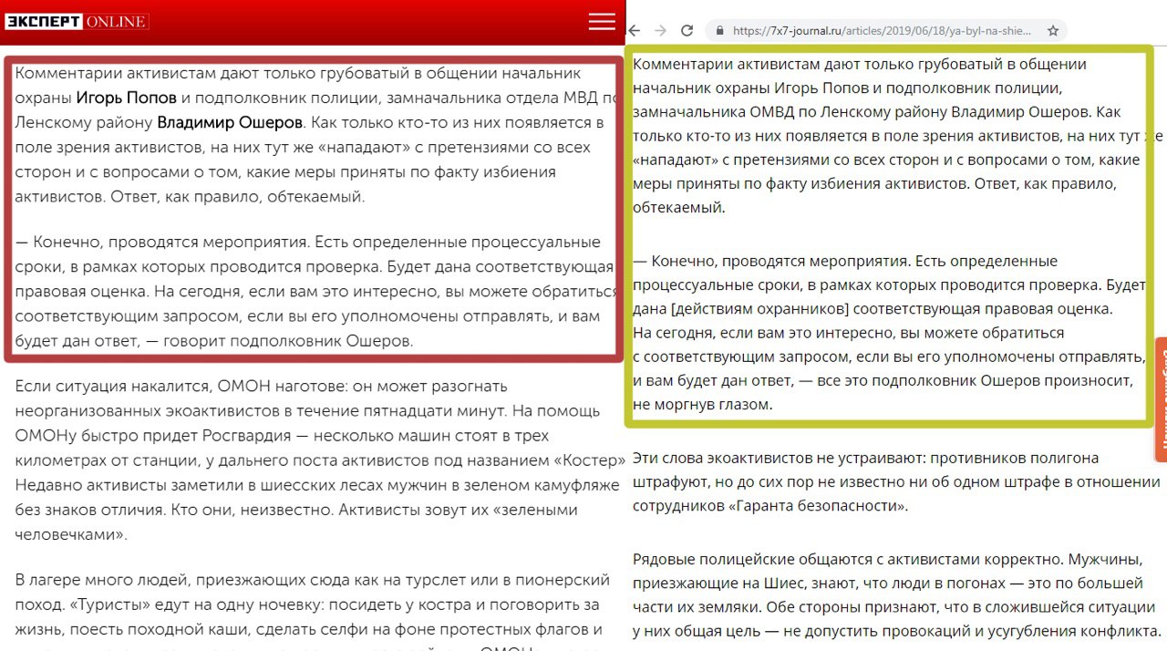View site info via the lock icon
The height and width of the screenshot is (651, 1167).
tap(720, 30)
